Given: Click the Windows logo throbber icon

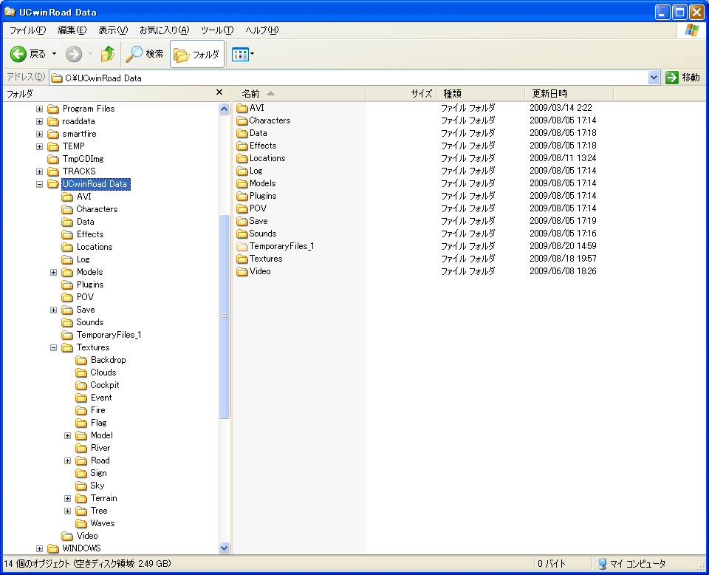Looking at the screenshot, I should click(691, 30).
